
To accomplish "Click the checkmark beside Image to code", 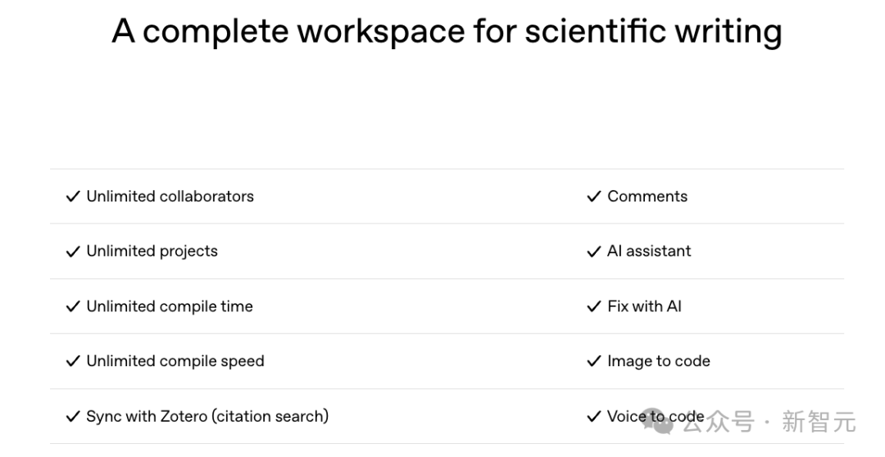I will point(594,361).
